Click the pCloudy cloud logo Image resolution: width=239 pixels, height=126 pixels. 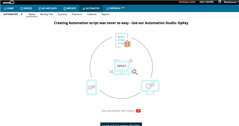9,2
